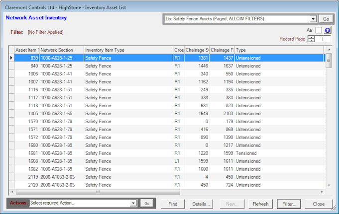The image size is (339, 214).
Task: Click chainage start 1220 in row 1681
Action: click(x=197, y=153)
